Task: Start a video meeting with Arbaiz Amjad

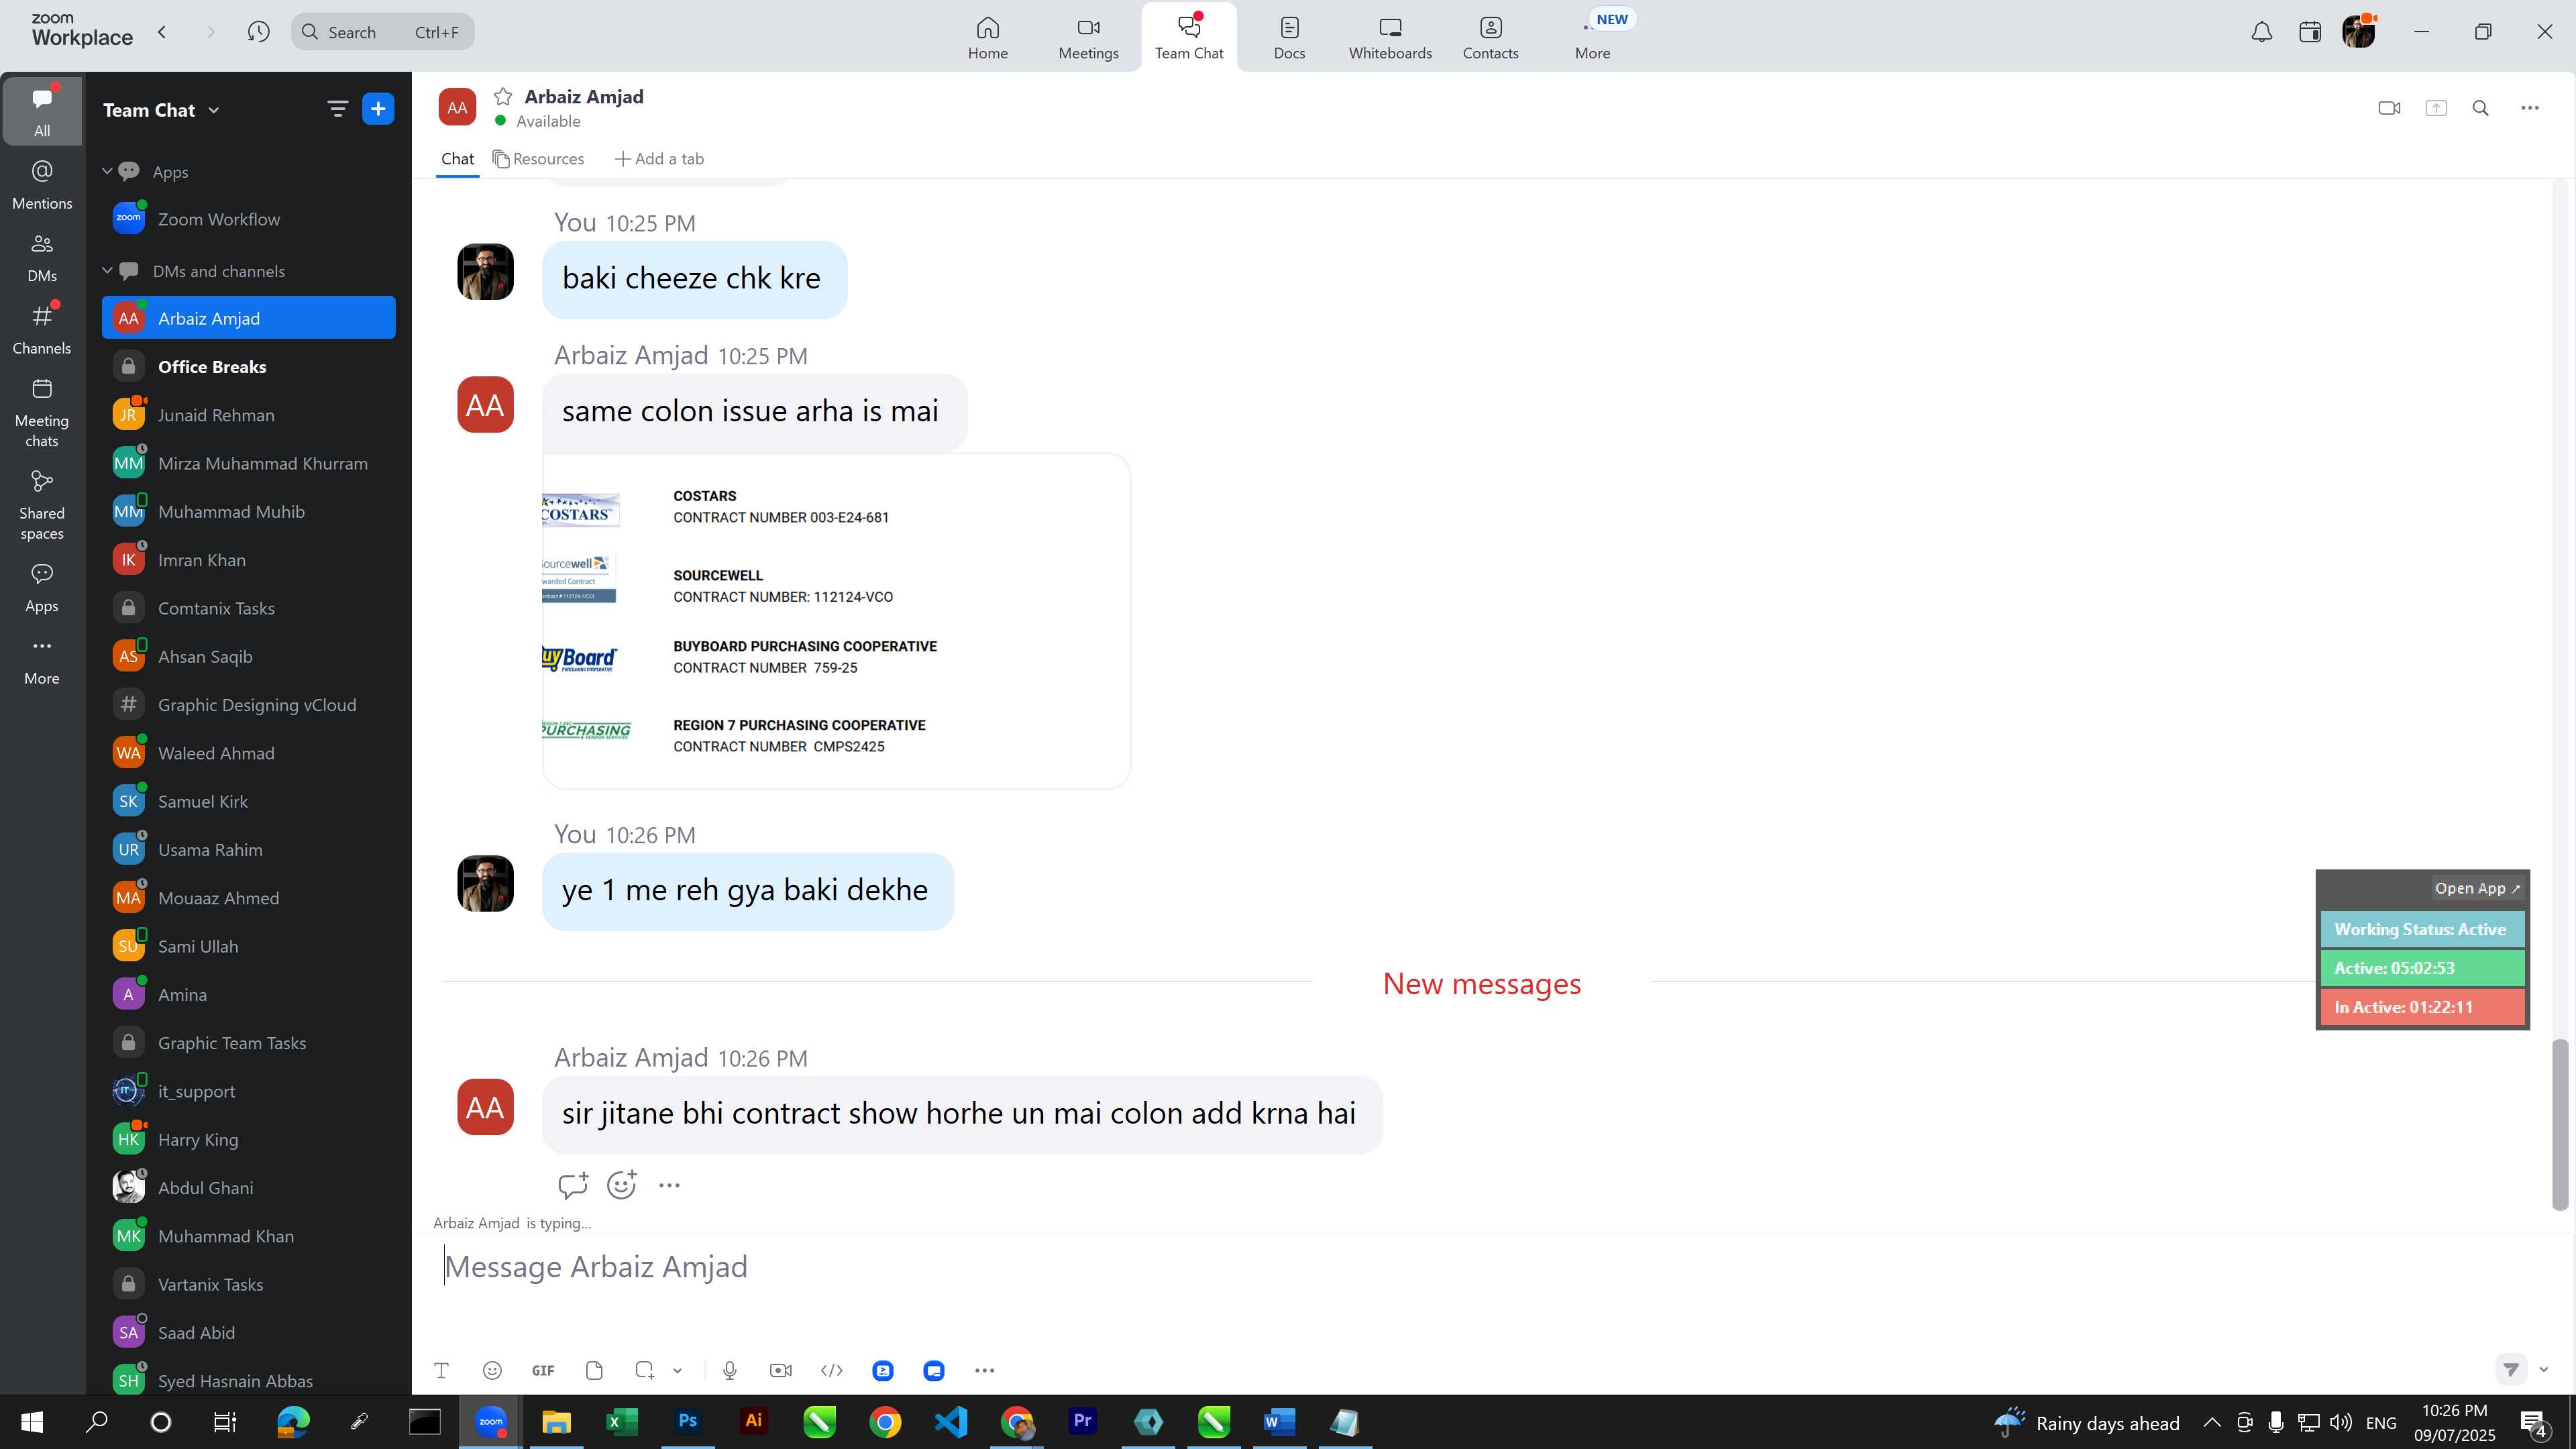Action: (2389, 108)
